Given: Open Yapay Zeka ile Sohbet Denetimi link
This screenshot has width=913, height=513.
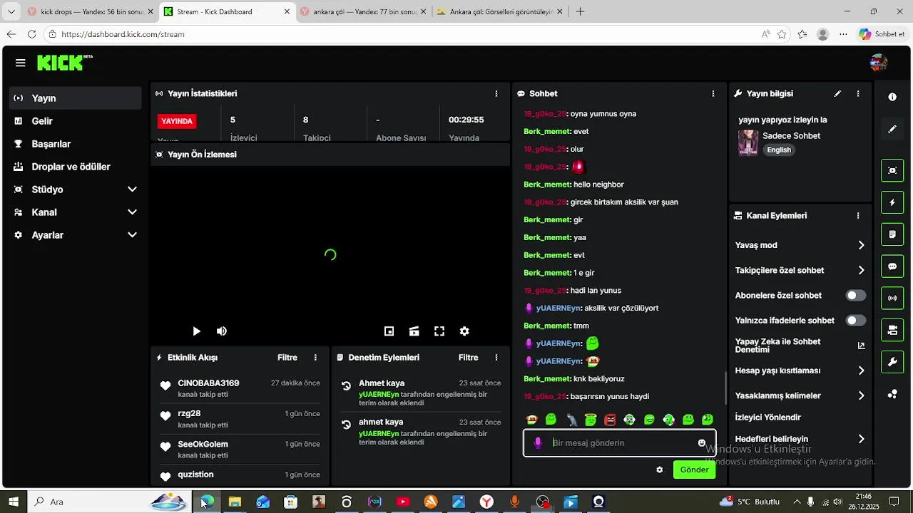Looking at the screenshot, I should [800, 346].
